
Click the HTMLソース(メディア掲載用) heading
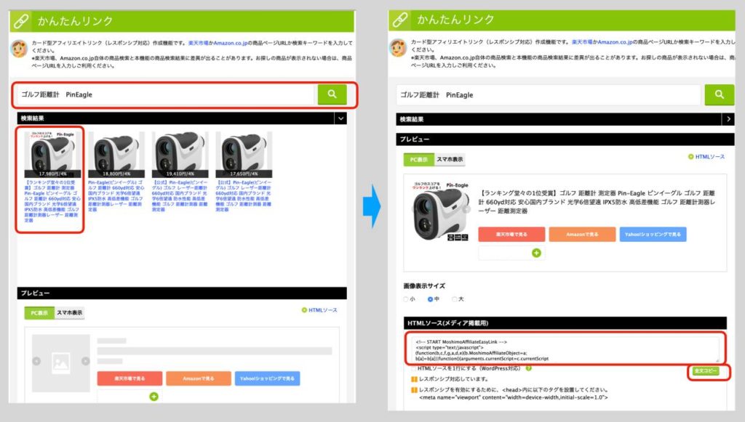(447, 323)
